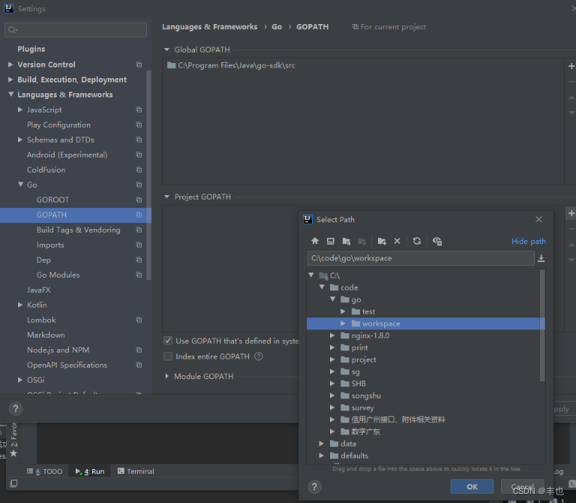Create New Folder icon in Select Path
Image resolution: width=576 pixels, height=503 pixels.
(382, 241)
